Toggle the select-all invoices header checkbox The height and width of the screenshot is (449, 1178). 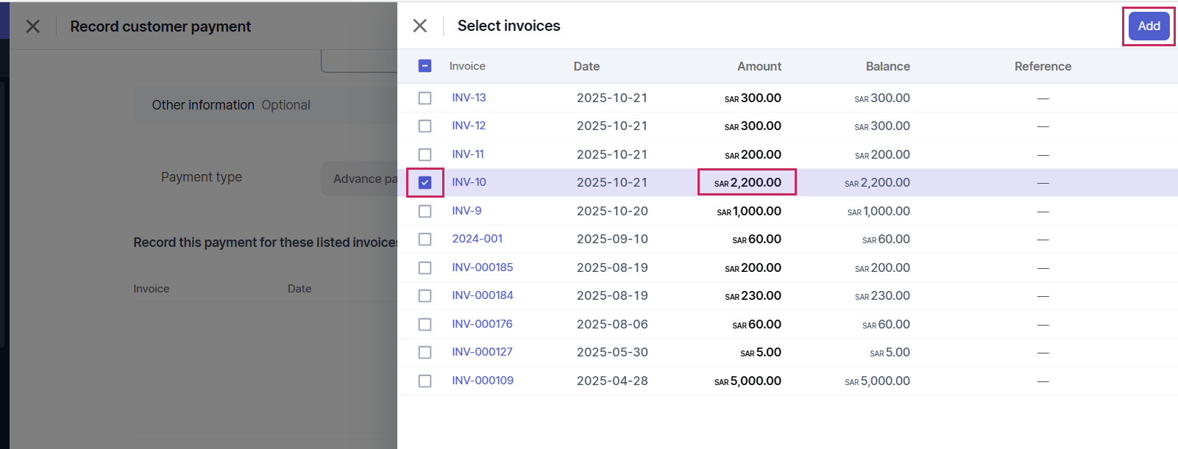pos(425,66)
